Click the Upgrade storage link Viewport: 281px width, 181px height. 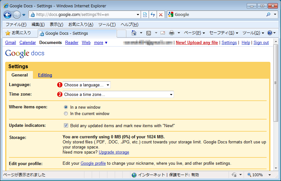[x=114, y=152]
